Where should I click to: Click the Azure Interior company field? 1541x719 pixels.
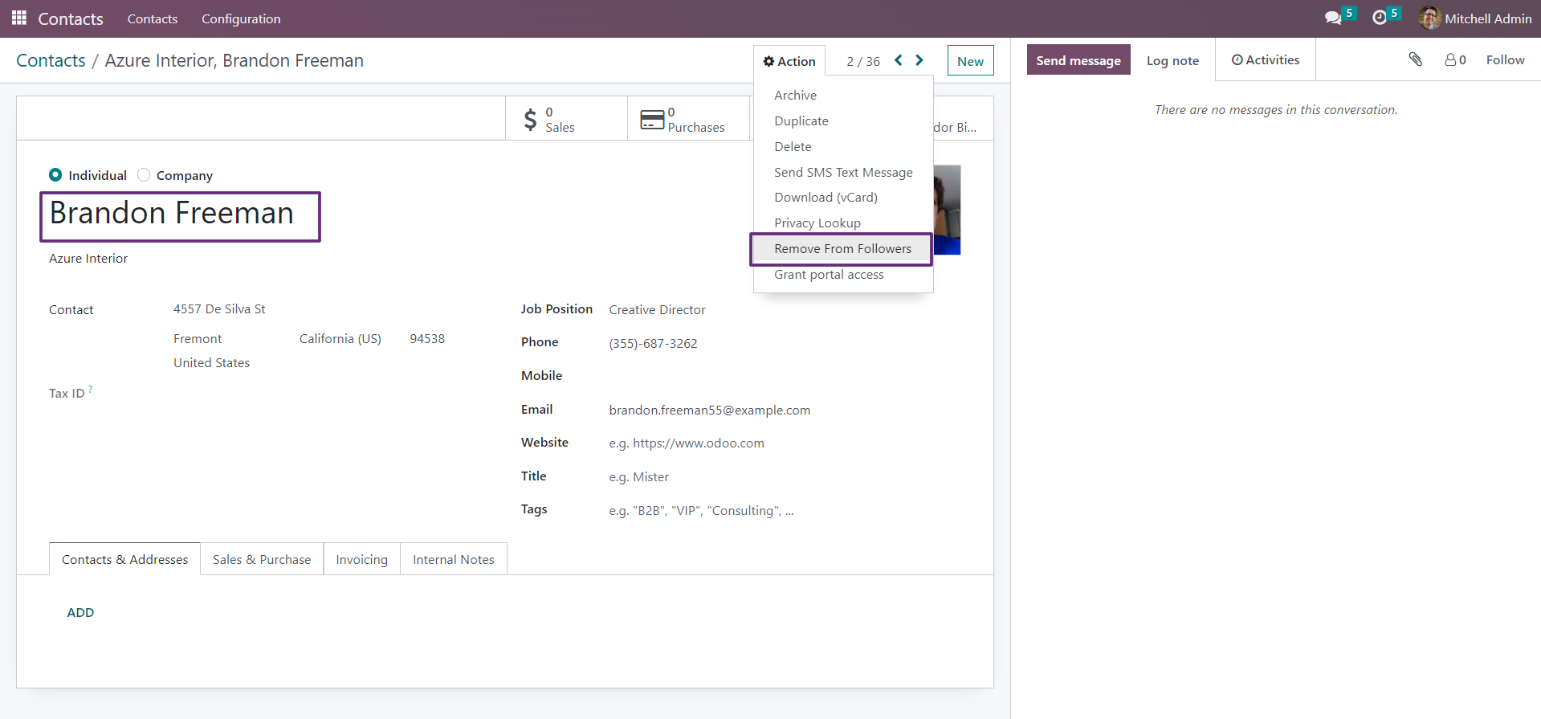pyautogui.click(x=88, y=258)
